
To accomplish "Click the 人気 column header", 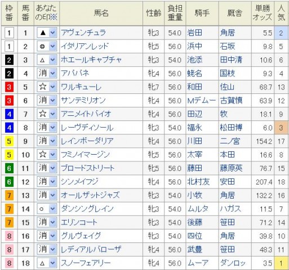I will coord(281,13).
